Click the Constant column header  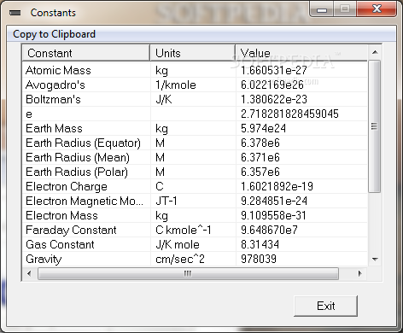85,53
